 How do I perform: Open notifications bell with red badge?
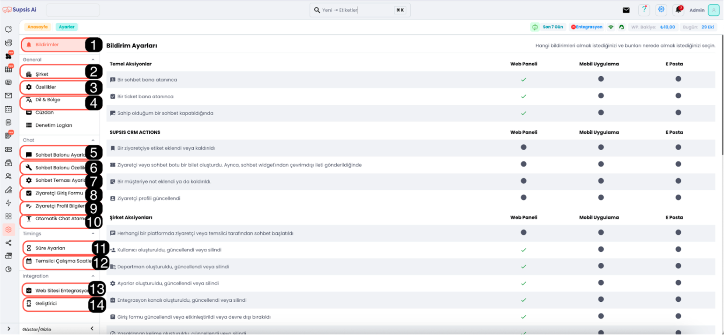click(x=679, y=9)
